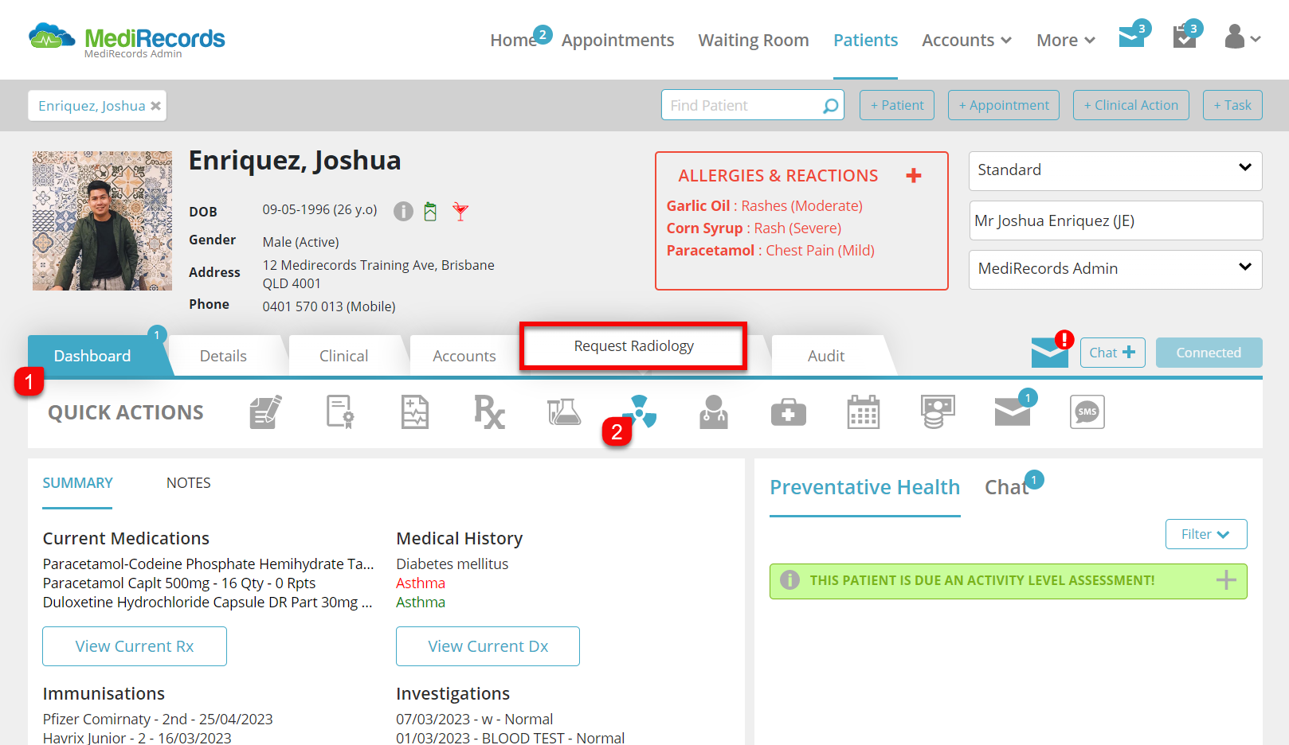Select the SUMMARY tab

77,483
